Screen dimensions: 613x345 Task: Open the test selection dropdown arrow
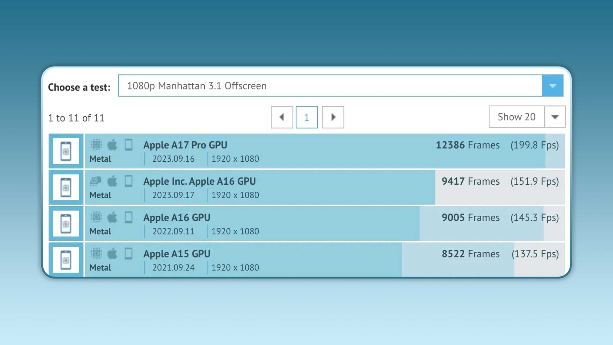coord(553,86)
